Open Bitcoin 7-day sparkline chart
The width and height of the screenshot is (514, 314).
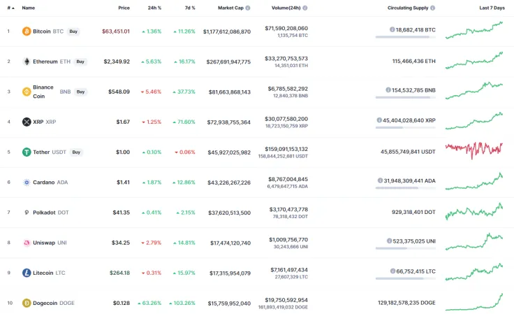[x=474, y=30]
